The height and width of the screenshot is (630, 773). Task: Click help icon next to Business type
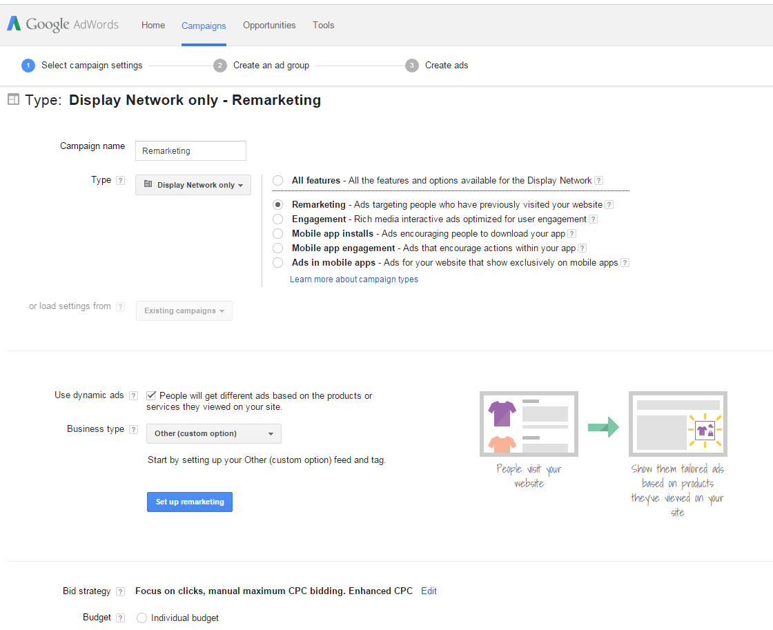pyautogui.click(x=134, y=429)
